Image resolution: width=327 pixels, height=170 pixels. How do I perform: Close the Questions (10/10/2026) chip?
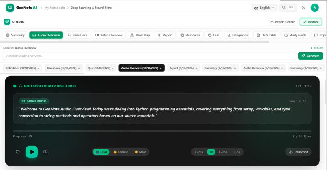click(x=79, y=68)
